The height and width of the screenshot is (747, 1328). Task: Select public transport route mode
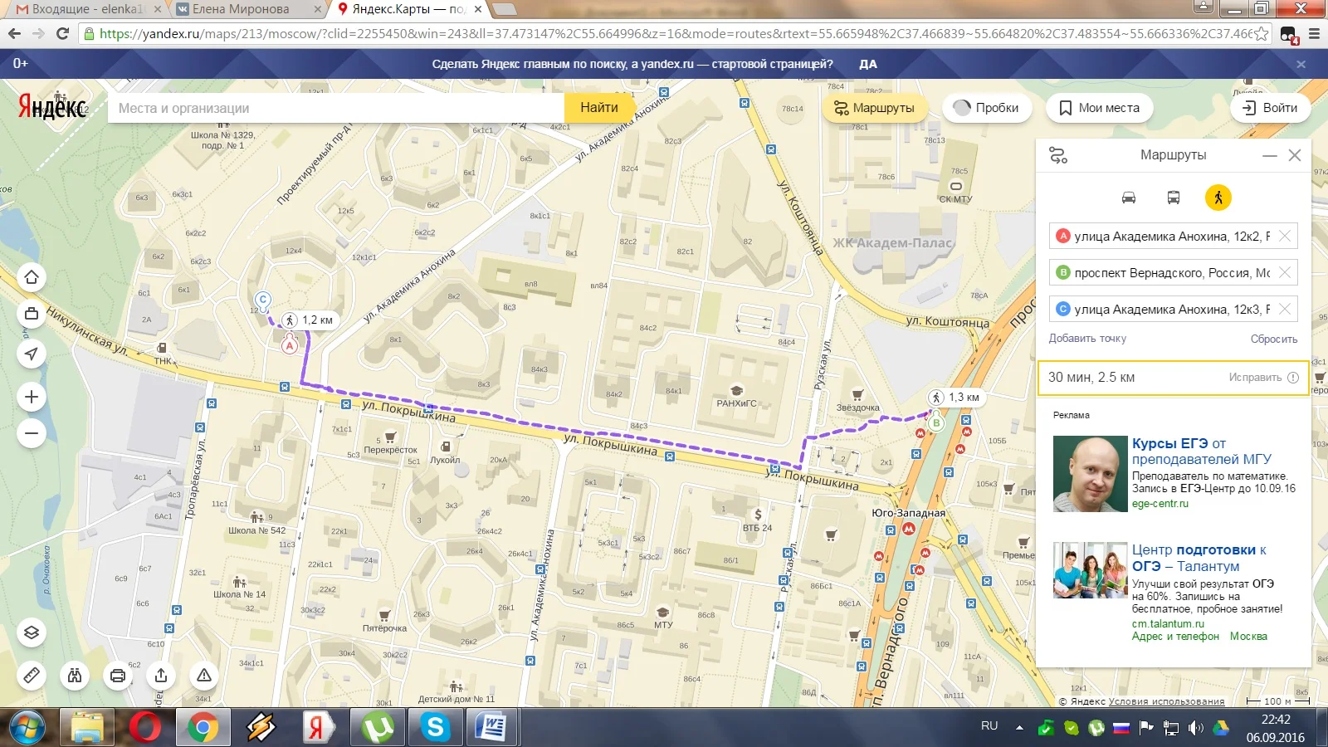[x=1174, y=198]
